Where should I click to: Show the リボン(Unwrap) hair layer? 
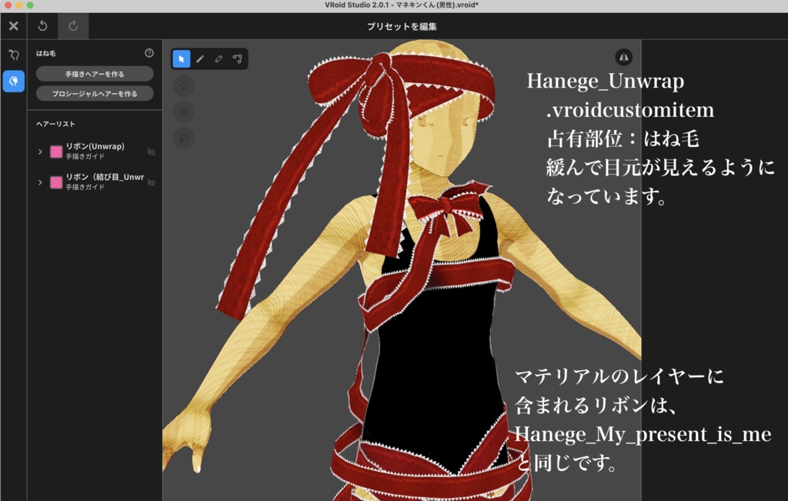click(152, 152)
